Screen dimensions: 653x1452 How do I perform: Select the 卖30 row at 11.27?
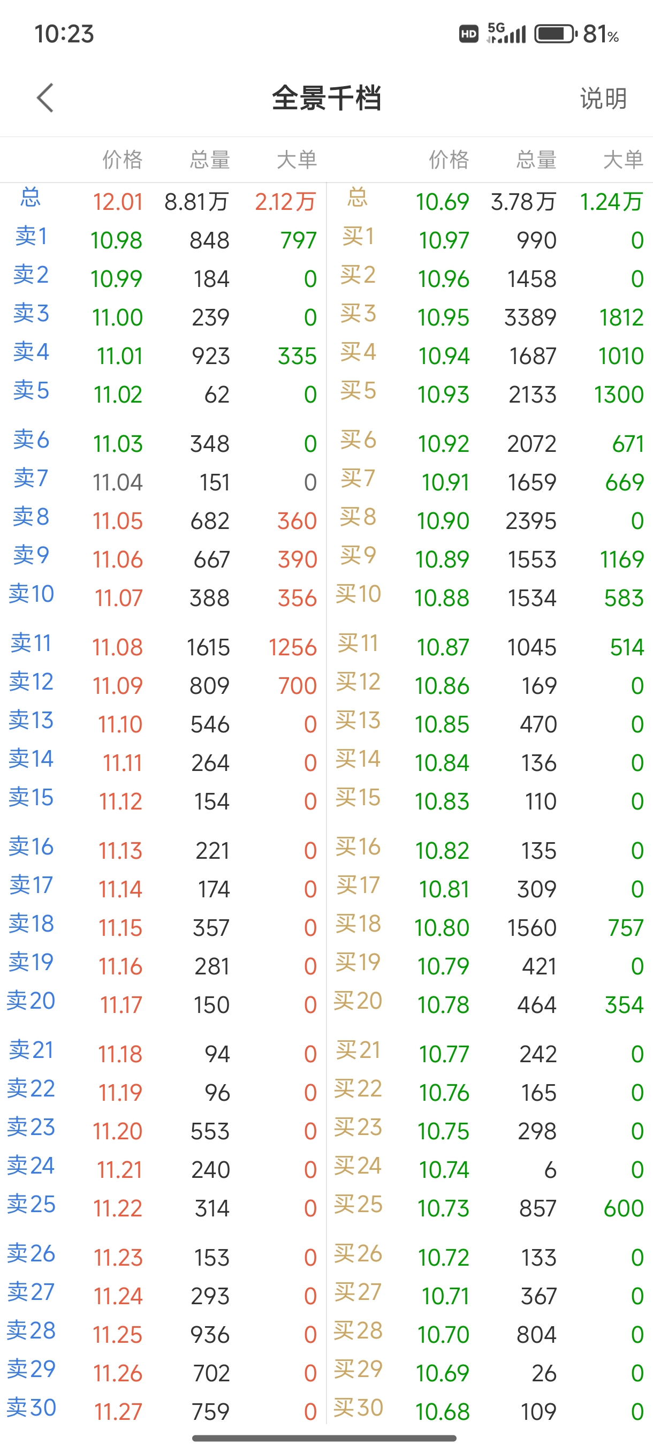point(163,1411)
